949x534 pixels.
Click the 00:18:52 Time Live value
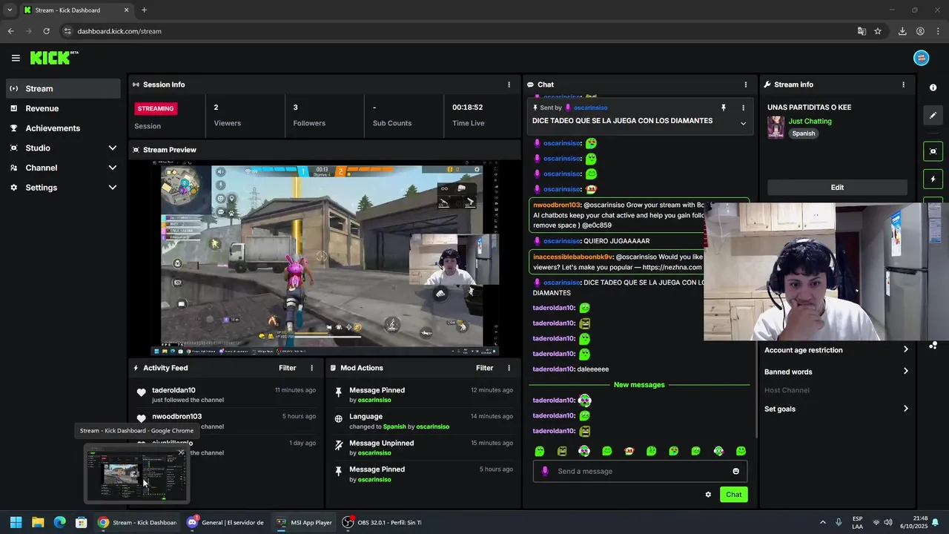467,108
